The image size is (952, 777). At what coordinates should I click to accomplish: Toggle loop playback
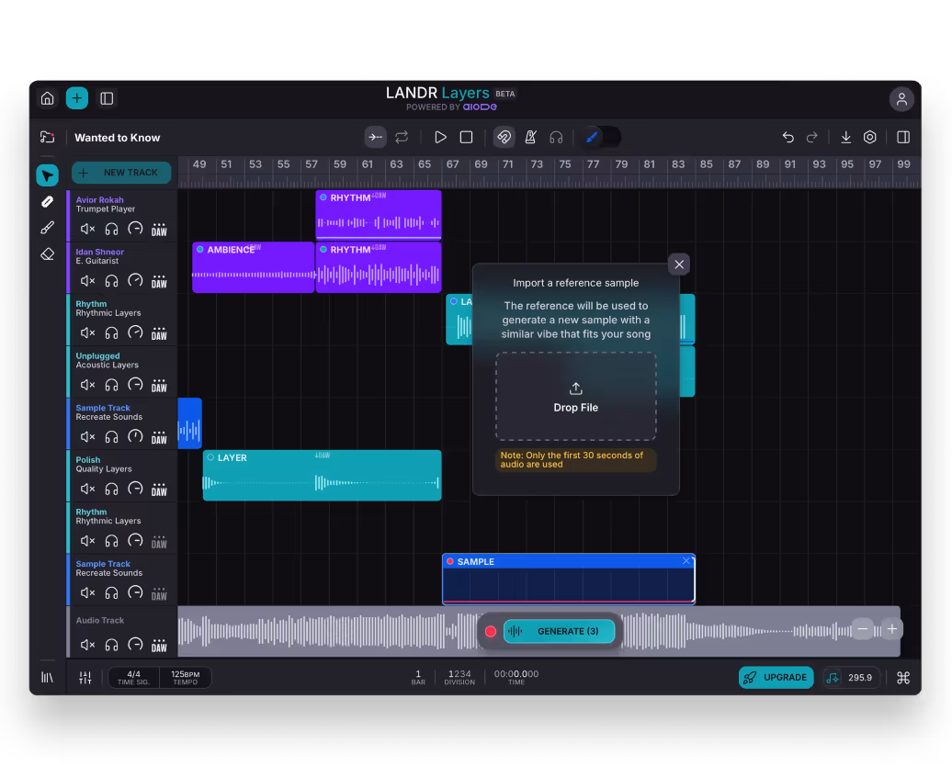402,137
